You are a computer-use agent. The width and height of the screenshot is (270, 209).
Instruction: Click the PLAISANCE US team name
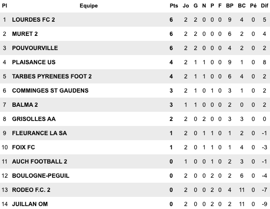(34, 62)
